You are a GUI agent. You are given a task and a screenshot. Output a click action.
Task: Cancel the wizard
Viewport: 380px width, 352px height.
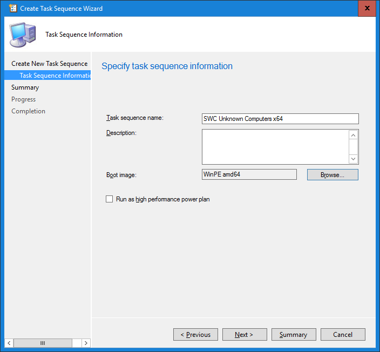343,335
